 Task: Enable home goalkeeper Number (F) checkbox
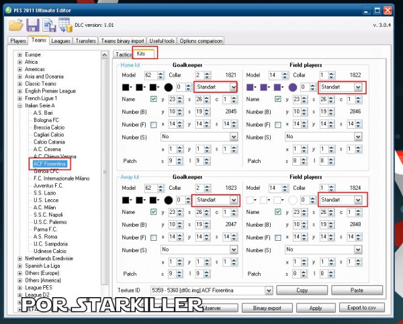(x=153, y=125)
